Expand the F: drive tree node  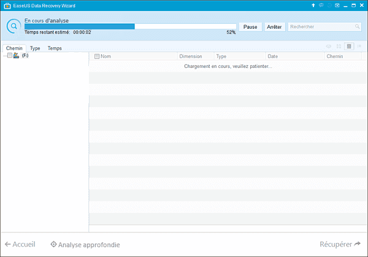[x=5, y=56]
